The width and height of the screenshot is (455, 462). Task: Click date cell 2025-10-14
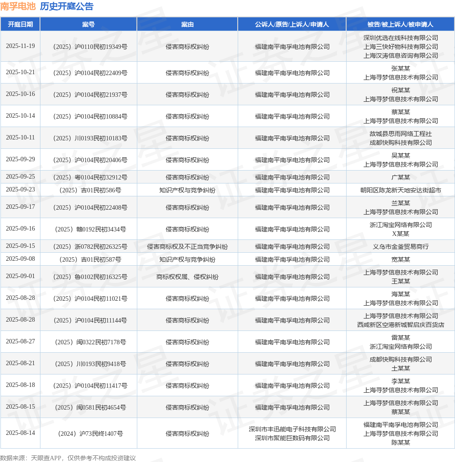(x=20, y=116)
